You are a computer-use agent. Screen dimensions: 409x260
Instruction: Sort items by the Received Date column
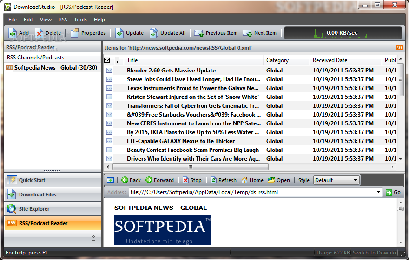click(x=346, y=60)
